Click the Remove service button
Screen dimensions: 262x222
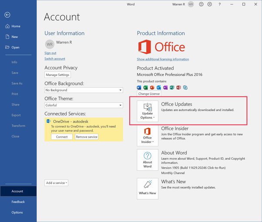(87, 137)
